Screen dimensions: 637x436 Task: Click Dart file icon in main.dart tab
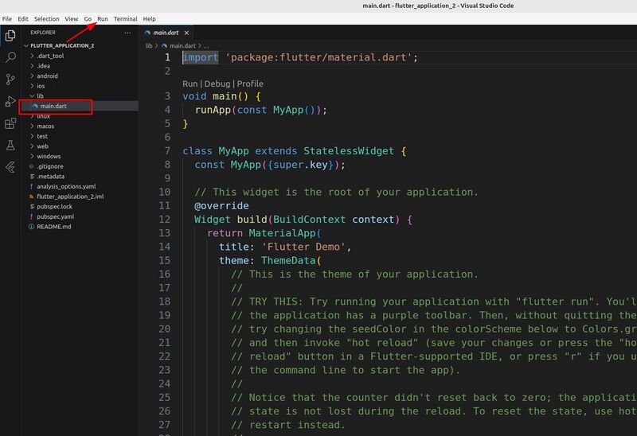pyautogui.click(x=148, y=33)
